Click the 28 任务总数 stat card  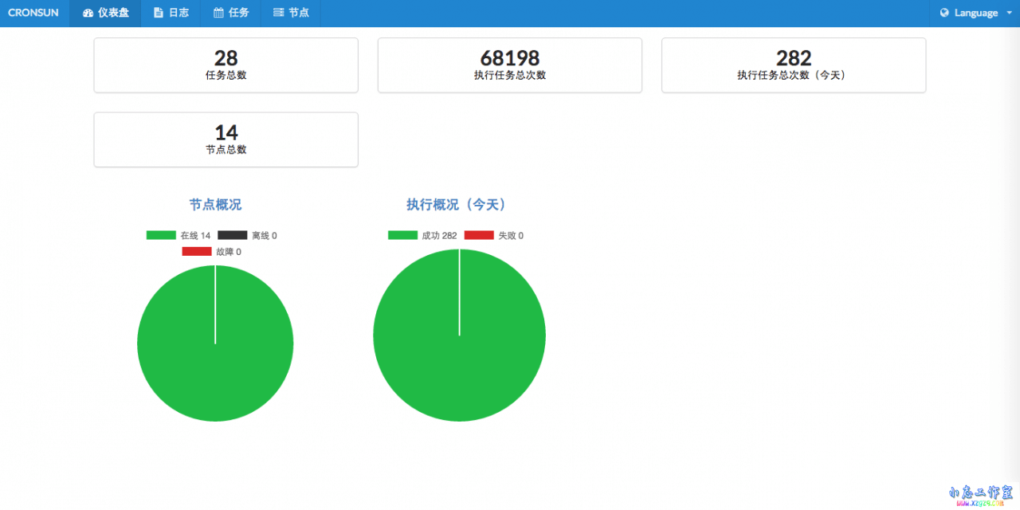[x=226, y=65]
